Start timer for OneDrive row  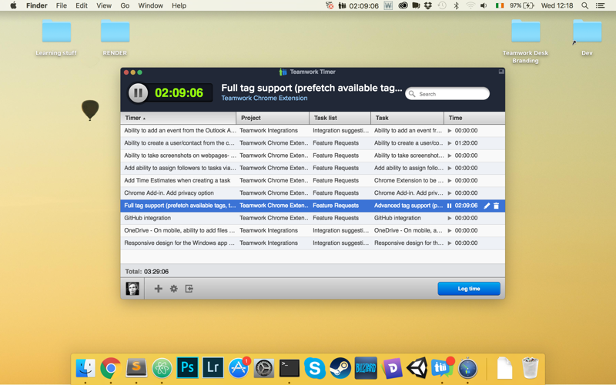click(x=450, y=230)
